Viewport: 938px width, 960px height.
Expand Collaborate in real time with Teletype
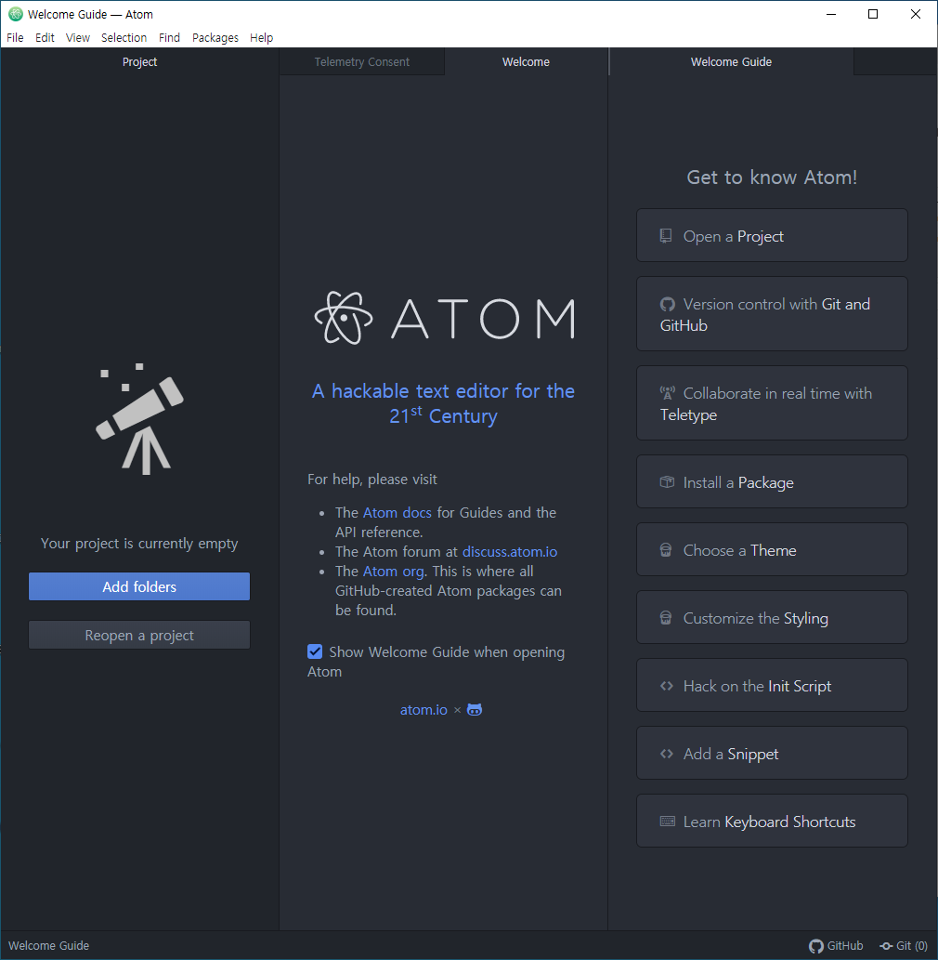(772, 403)
